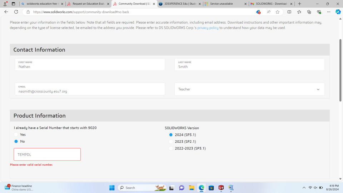The height and width of the screenshot is (193, 343).
Task: Open the muted volume tray icon
Action: click(315, 188)
